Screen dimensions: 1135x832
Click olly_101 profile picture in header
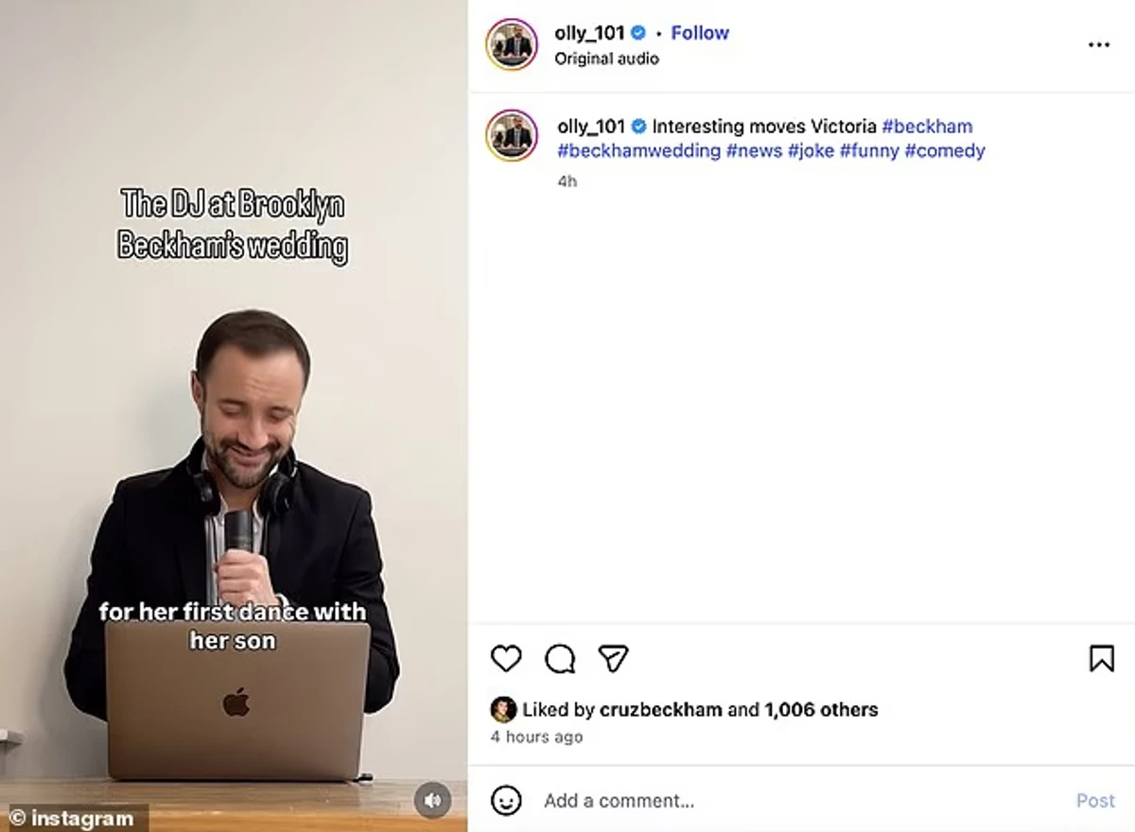(x=512, y=44)
